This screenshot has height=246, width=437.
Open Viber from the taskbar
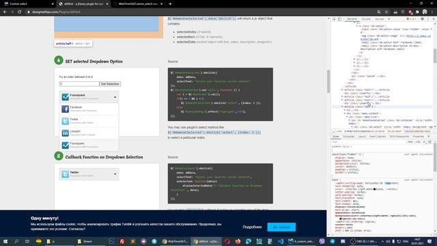click(322, 241)
